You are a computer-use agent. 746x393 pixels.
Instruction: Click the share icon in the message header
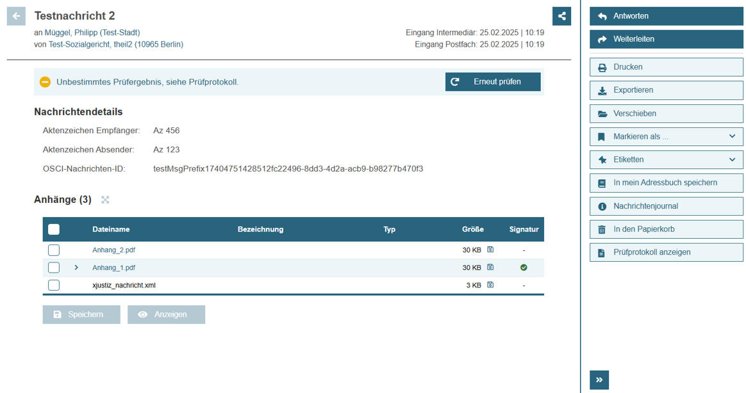pyautogui.click(x=561, y=16)
